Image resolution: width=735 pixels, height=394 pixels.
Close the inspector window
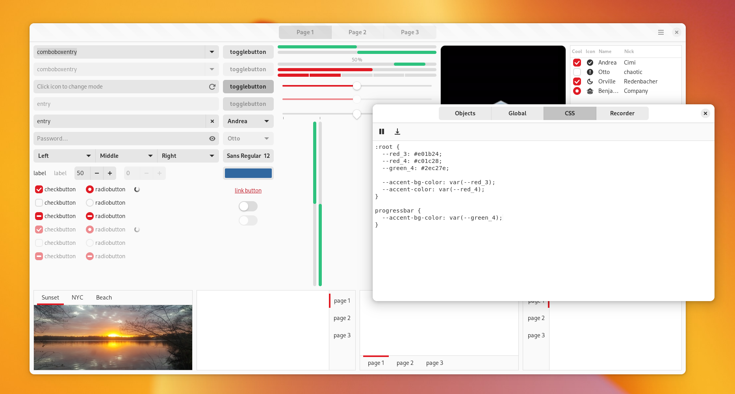pyautogui.click(x=705, y=113)
